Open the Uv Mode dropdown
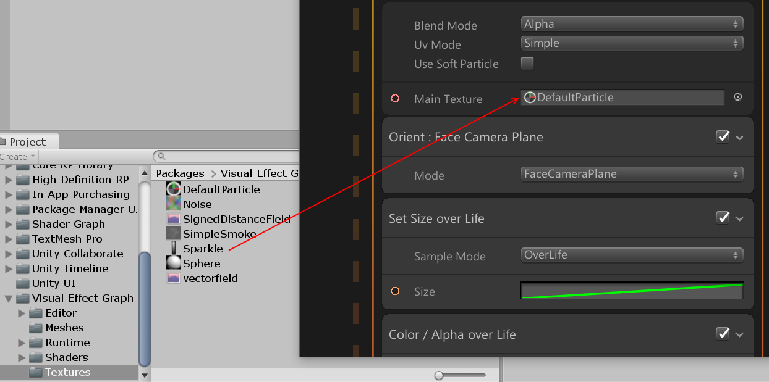This screenshot has height=382, width=769. point(631,43)
